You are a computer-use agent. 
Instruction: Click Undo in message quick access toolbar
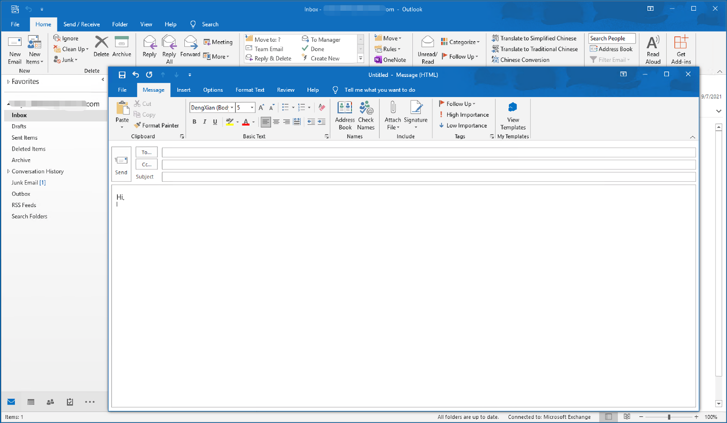point(135,75)
